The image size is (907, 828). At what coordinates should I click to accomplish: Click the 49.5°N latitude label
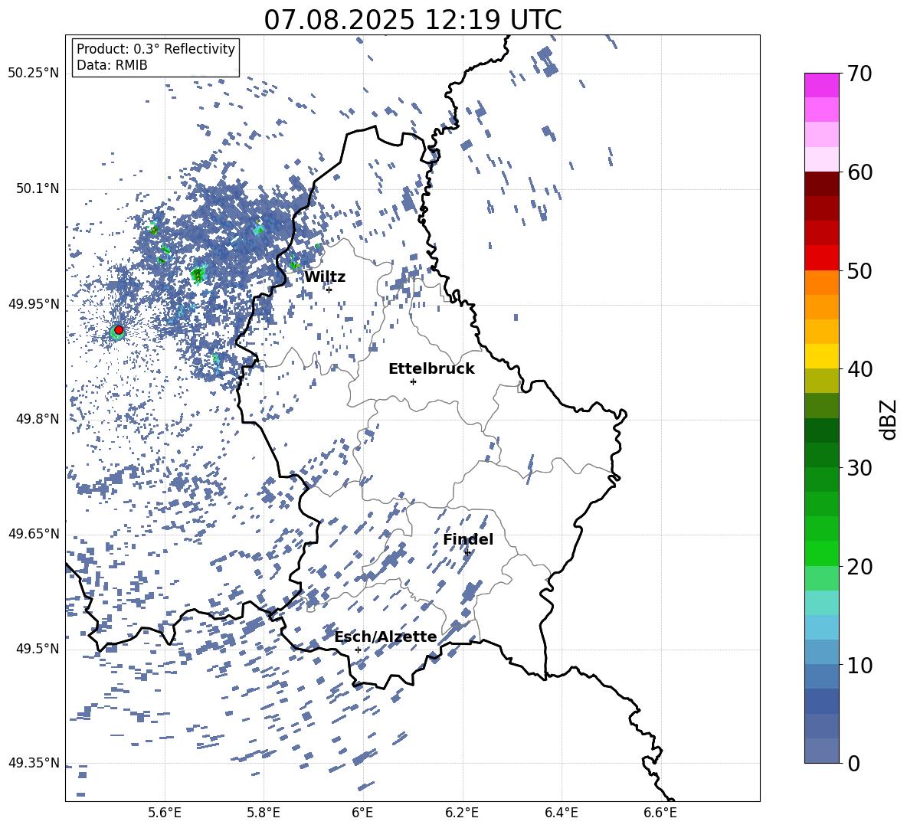pyautogui.click(x=38, y=649)
